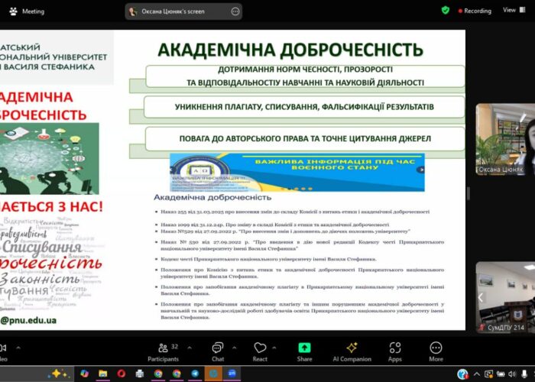This screenshot has height=382, width=535.
Task: Open the Chat panel
Action: [218, 351]
